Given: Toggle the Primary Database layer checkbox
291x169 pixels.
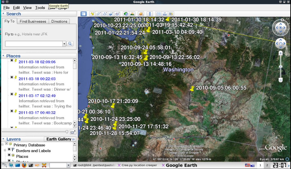Looking at the screenshot, I should click(7, 144).
